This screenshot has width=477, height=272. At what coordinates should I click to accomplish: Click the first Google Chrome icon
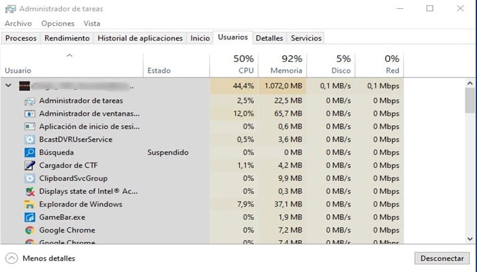[29, 230]
